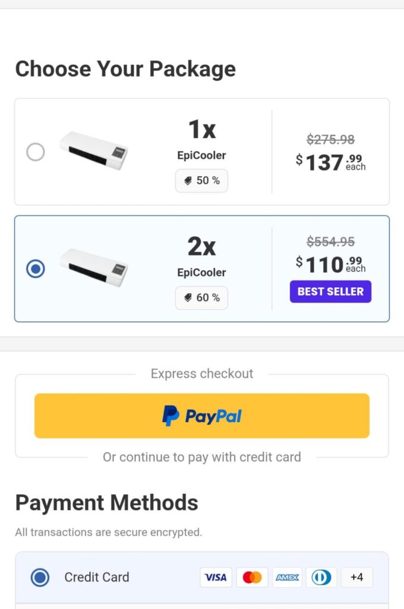The height and width of the screenshot is (609, 404).
Task: Click the Mastercard icon
Action: coord(252,577)
